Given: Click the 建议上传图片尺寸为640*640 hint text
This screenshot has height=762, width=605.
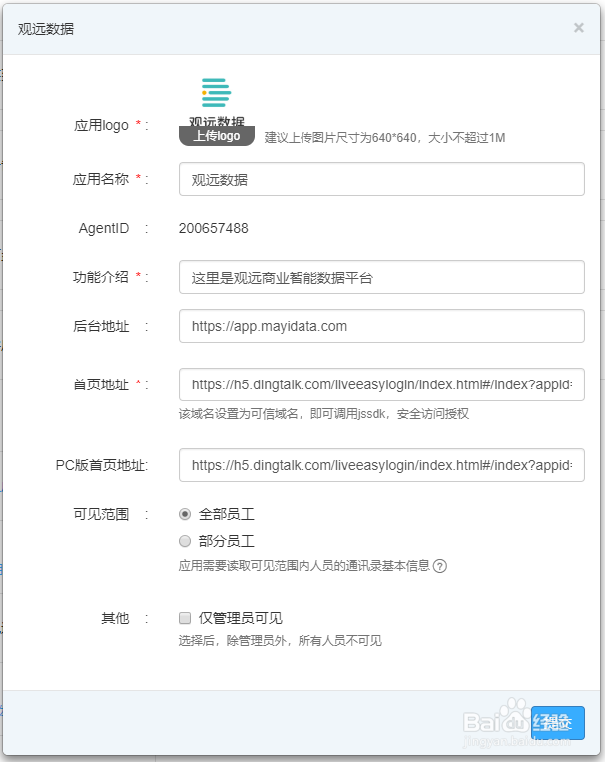Looking at the screenshot, I should click(384, 138).
